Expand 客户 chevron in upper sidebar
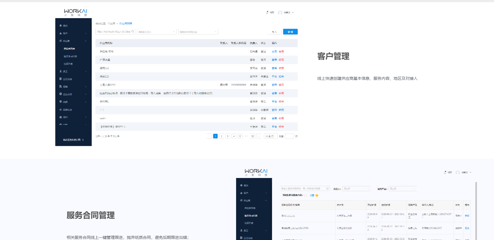 (86, 33)
